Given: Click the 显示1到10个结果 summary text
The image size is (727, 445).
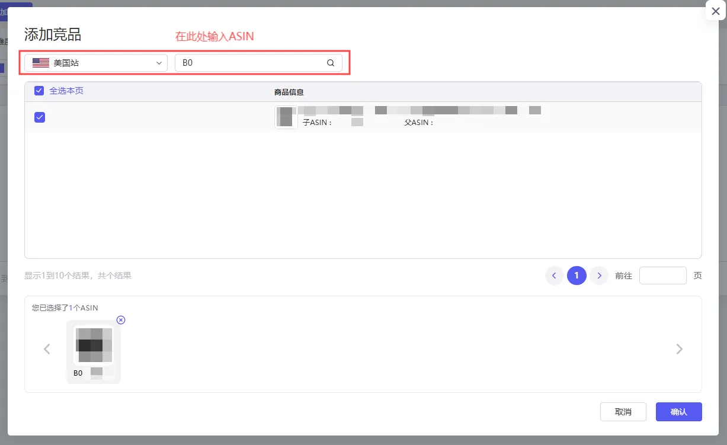Looking at the screenshot, I should [x=78, y=276].
